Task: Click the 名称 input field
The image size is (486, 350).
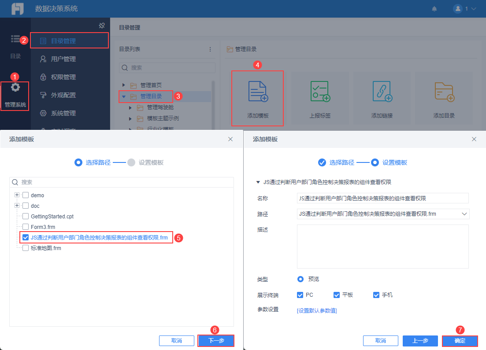Action: click(x=383, y=198)
